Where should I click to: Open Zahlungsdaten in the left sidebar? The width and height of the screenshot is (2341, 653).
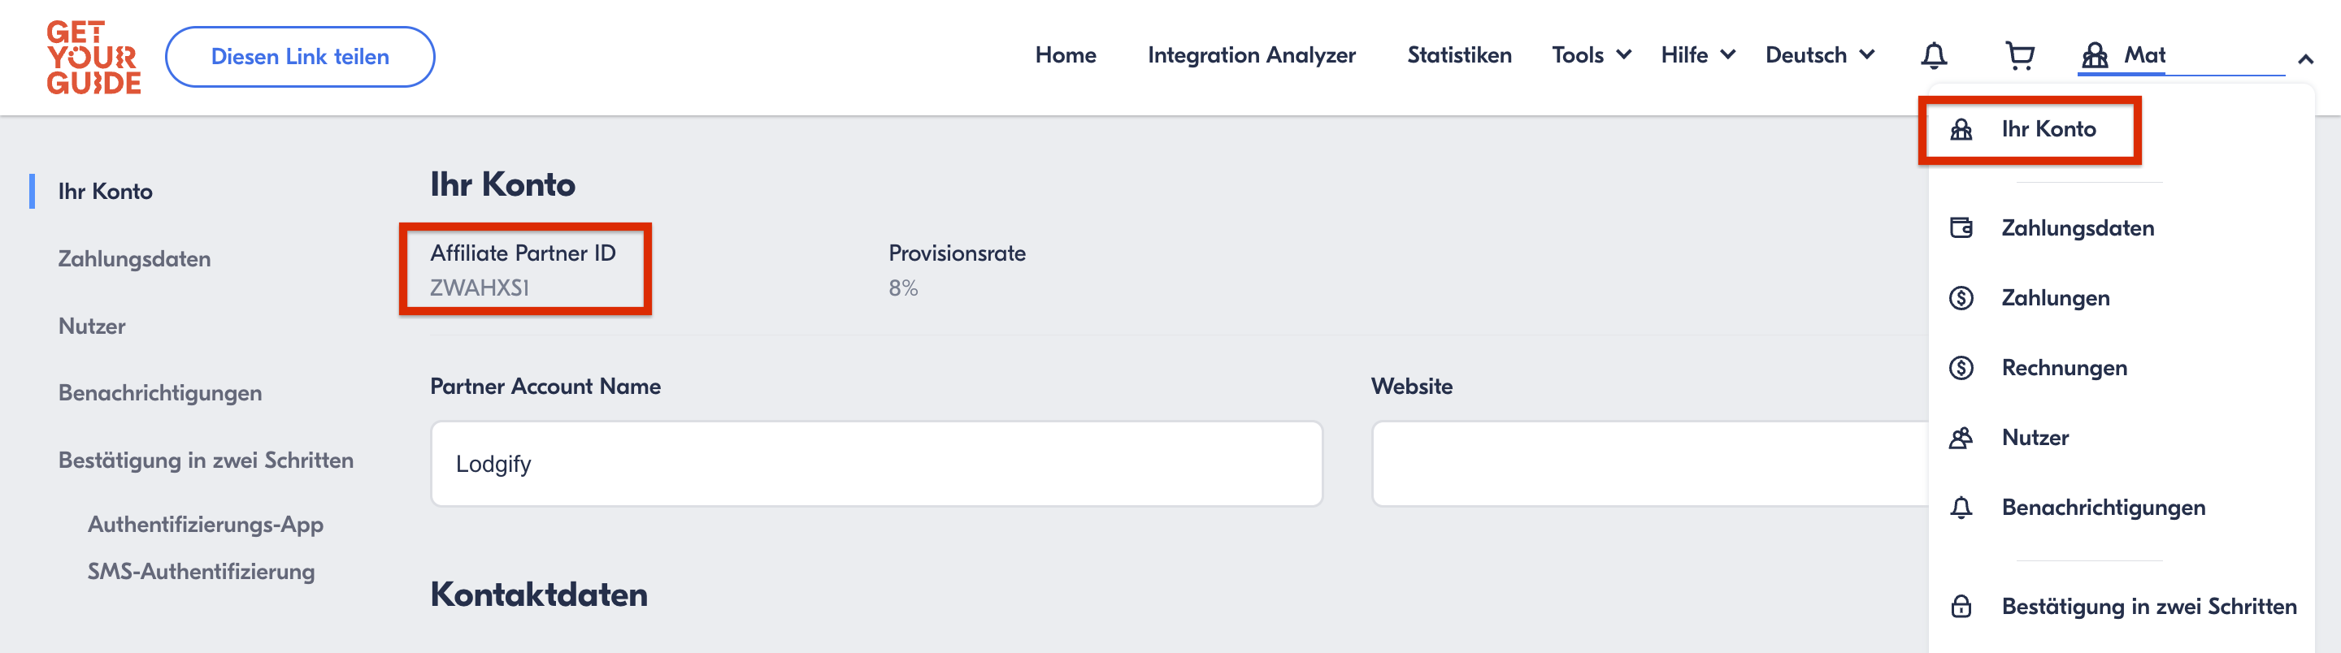[x=134, y=259]
